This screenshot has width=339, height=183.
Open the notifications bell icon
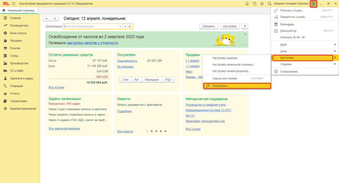point(247,3)
